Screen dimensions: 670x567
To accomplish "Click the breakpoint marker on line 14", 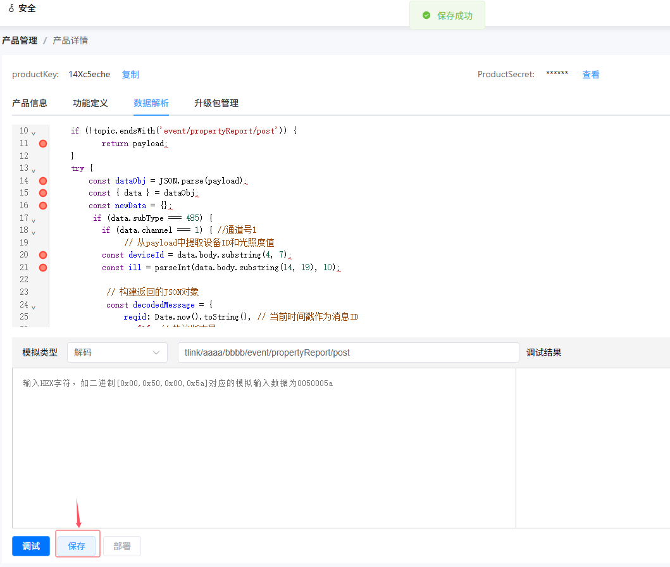I will tap(43, 181).
